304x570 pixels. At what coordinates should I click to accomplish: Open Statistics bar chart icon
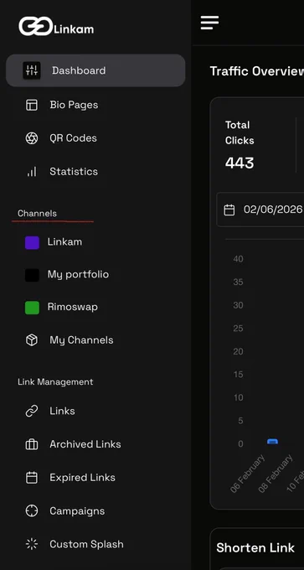(x=32, y=172)
